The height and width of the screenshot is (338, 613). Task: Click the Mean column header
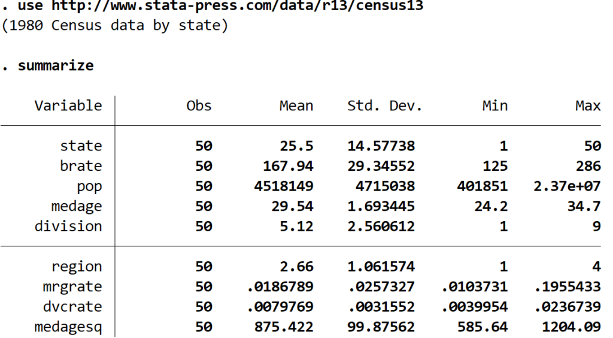click(296, 106)
